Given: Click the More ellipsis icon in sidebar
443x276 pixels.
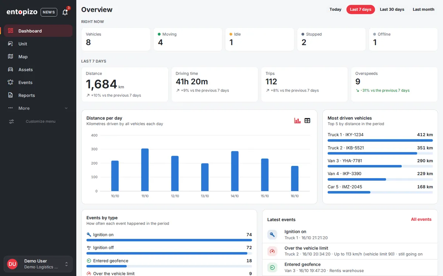Looking at the screenshot, I should (11, 108).
